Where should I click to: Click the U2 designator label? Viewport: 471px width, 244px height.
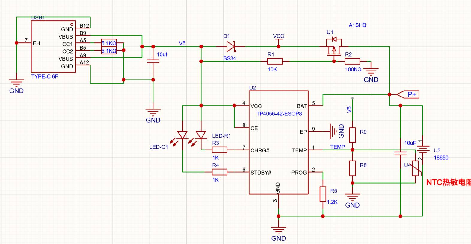(253, 88)
